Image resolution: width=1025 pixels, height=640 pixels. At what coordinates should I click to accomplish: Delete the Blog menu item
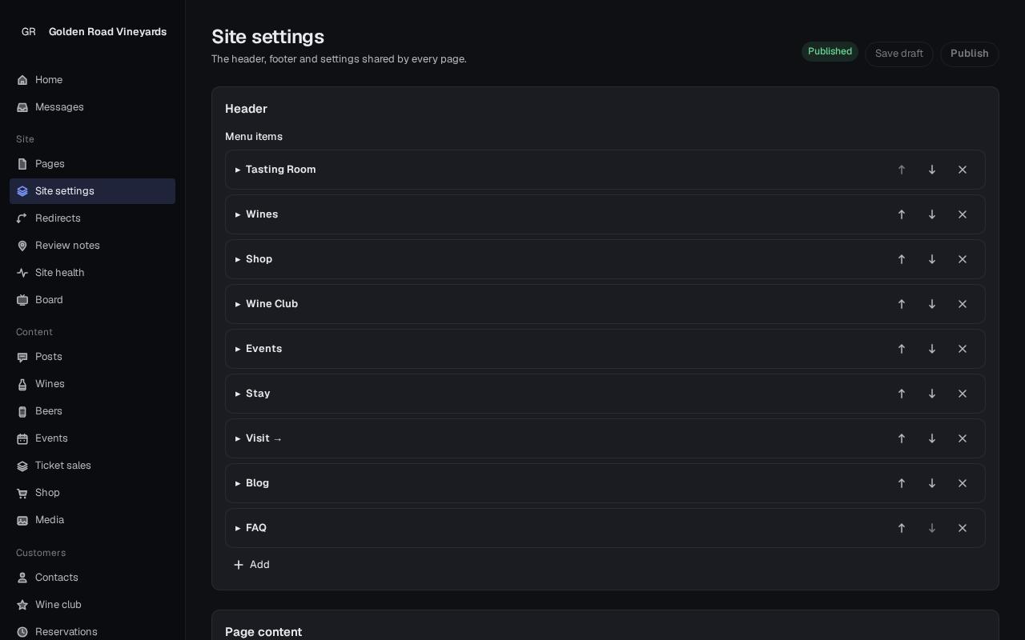coord(963,483)
